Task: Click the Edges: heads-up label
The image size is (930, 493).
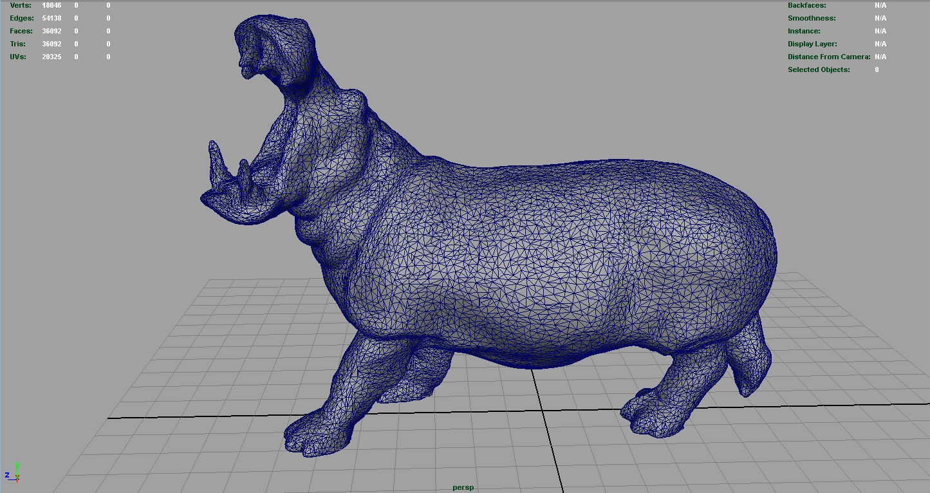Action: click(x=22, y=18)
